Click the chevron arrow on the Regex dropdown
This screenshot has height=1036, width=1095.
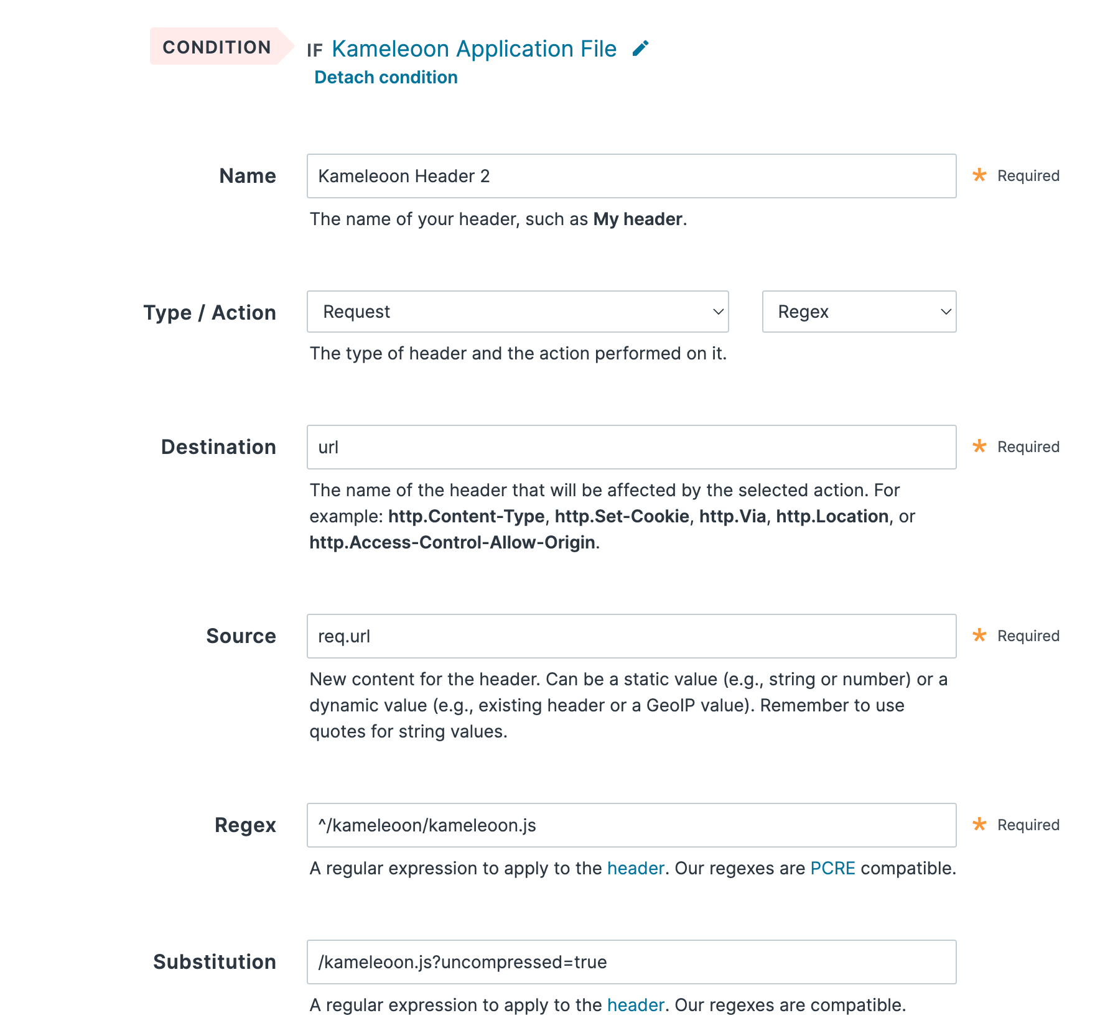946,312
